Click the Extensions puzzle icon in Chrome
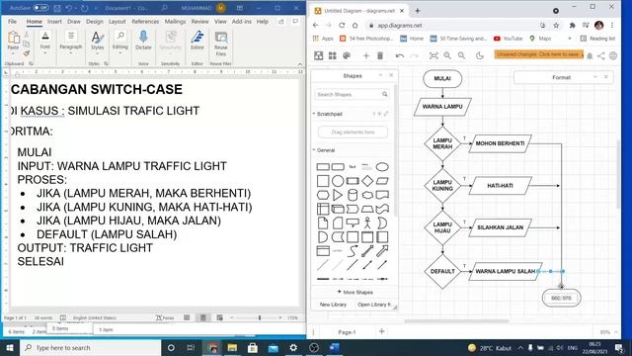 (572, 26)
